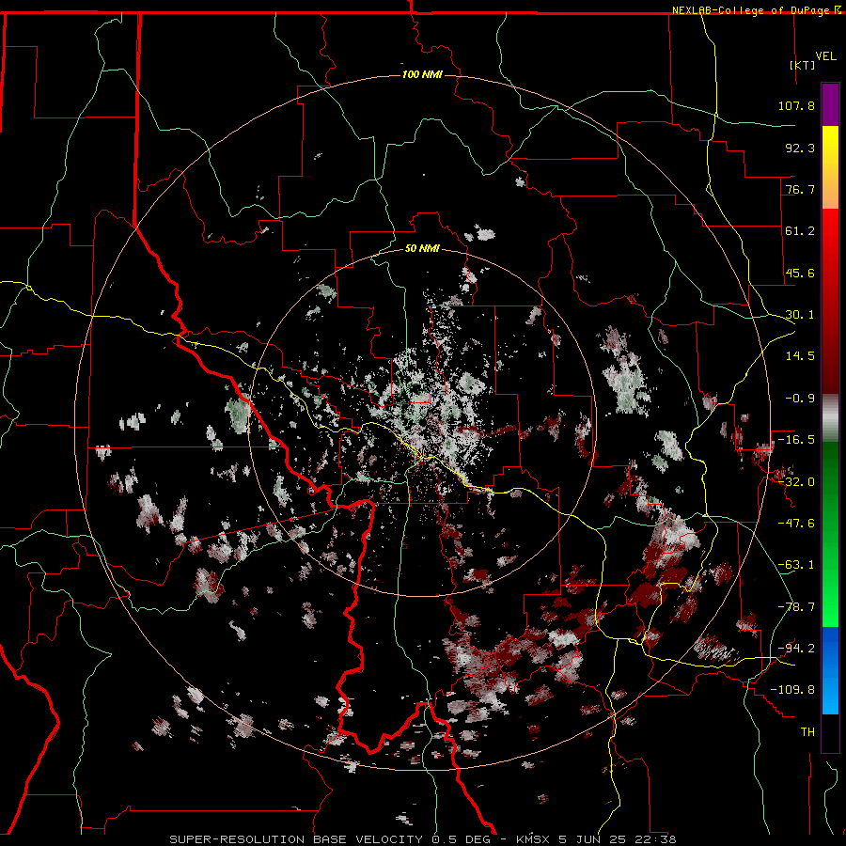This screenshot has height=846, width=846.
Task: Click the -78.7 velocity scale value
Action: coord(796,607)
